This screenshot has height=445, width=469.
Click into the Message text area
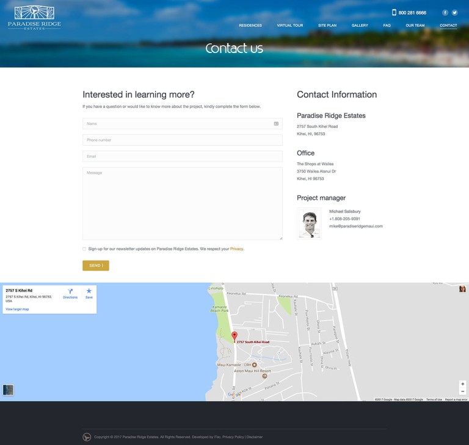tap(183, 204)
